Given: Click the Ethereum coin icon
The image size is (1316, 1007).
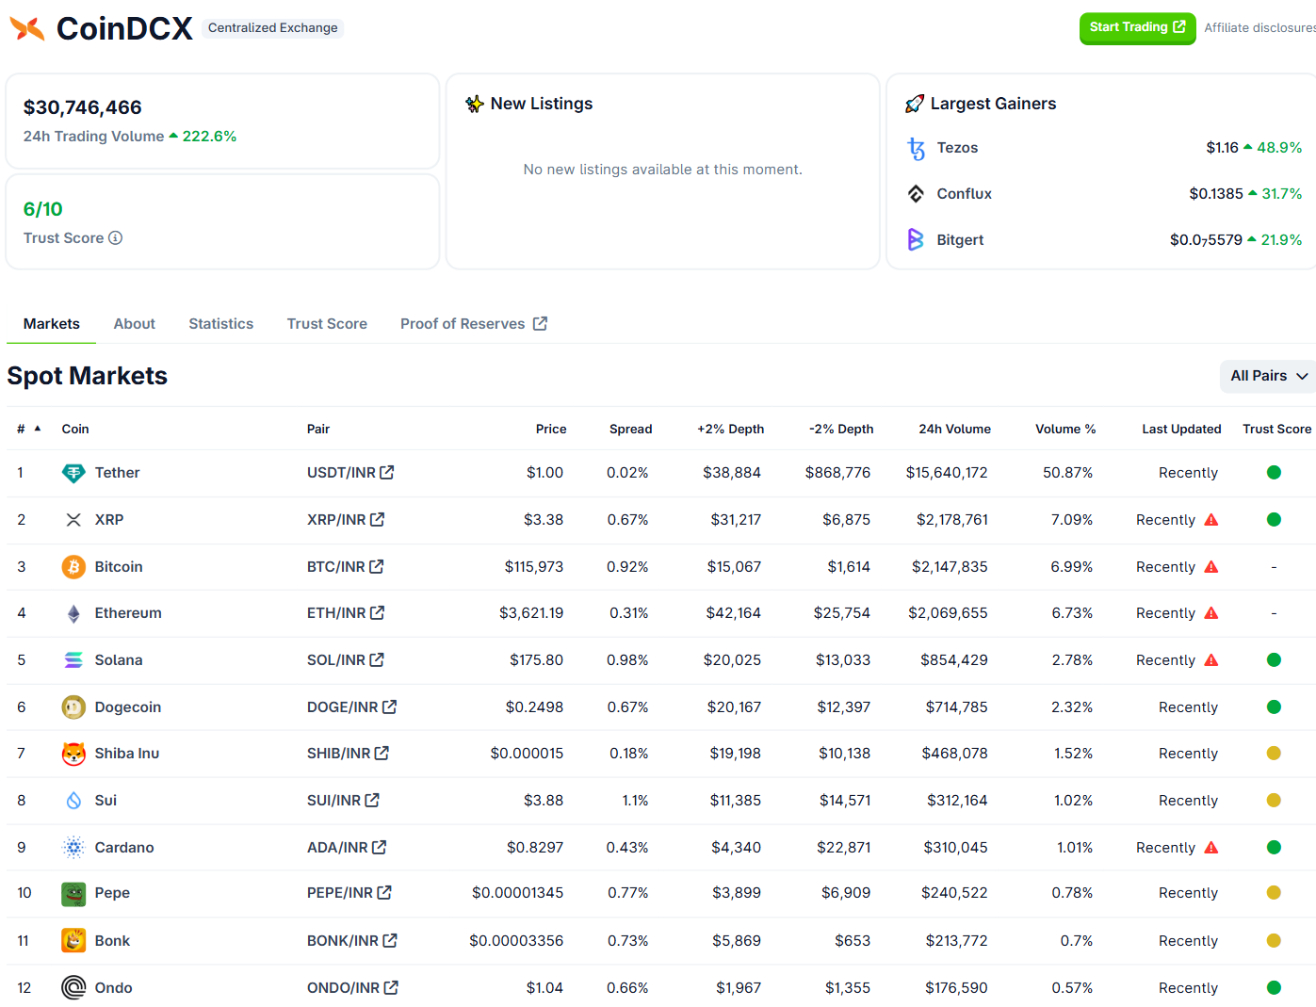Looking at the screenshot, I should pos(73,613).
